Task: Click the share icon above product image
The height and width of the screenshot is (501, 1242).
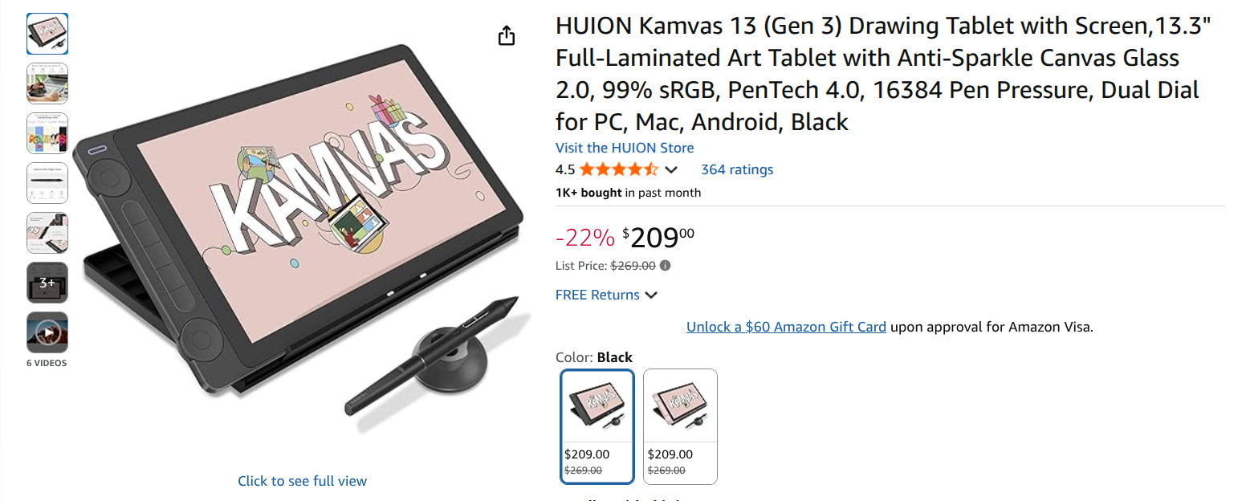Action: tap(507, 35)
